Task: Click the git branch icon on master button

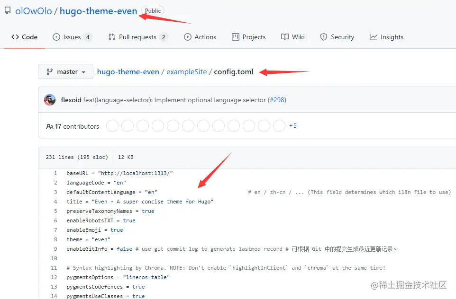Action: tap(49, 72)
